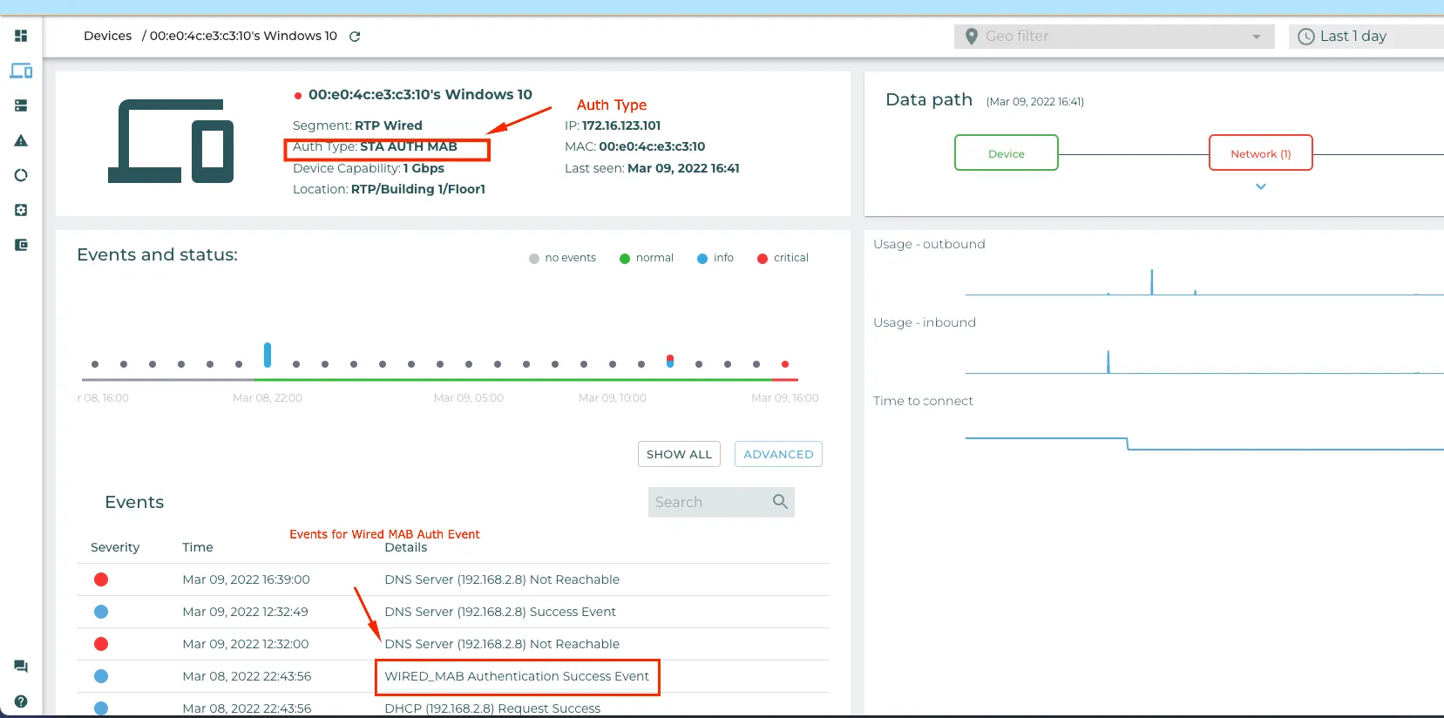Image resolution: width=1444 pixels, height=718 pixels.
Task: Select the Network (1) node in Data path
Action: pos(1261,152)
